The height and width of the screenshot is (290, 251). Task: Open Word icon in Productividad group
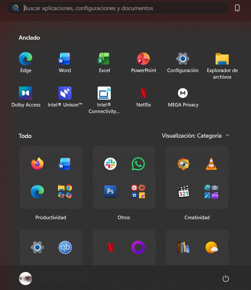pyautogui.click(x=65, y=164)
